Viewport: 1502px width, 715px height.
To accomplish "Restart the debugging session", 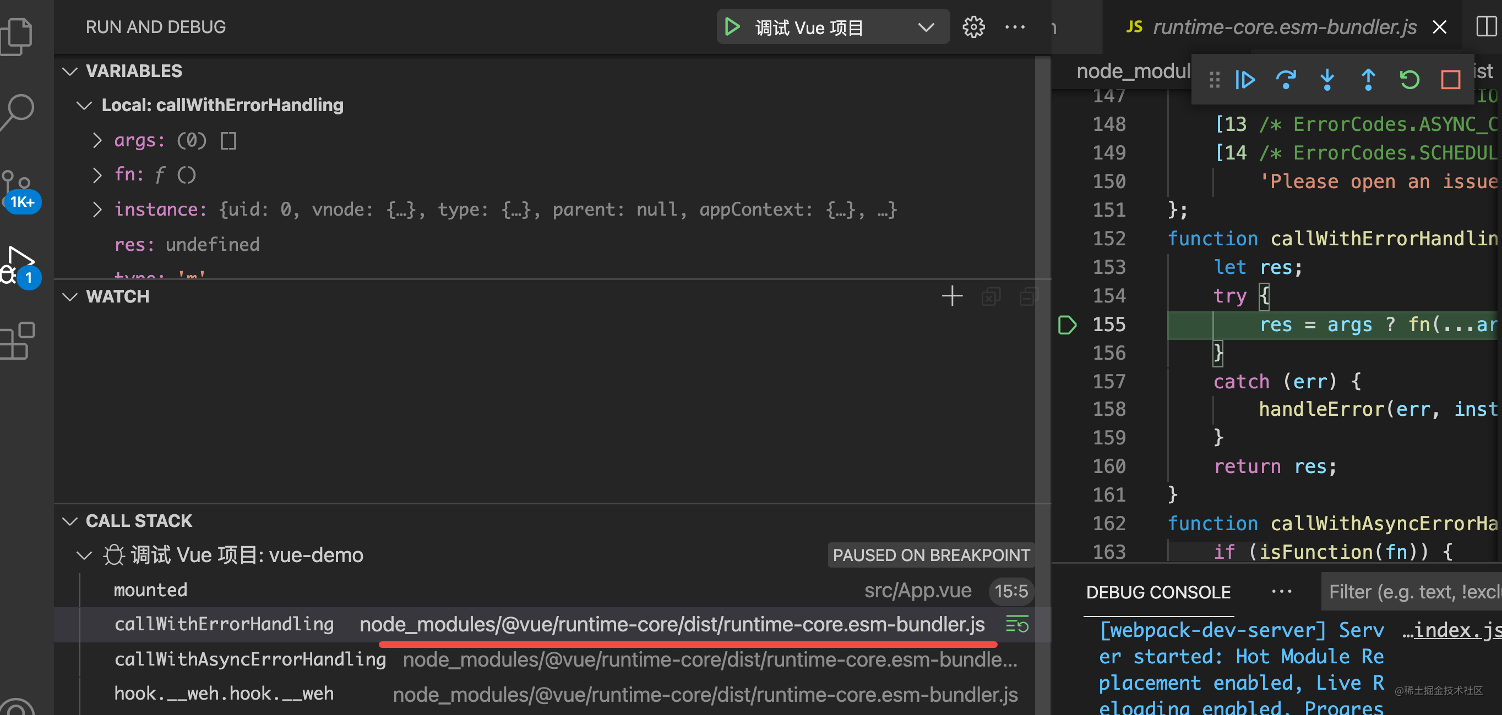I will tap(1410, 80).
